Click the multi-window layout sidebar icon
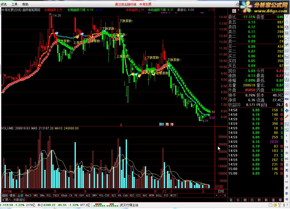Screen dimensions: 290x209 coord(287,51)
